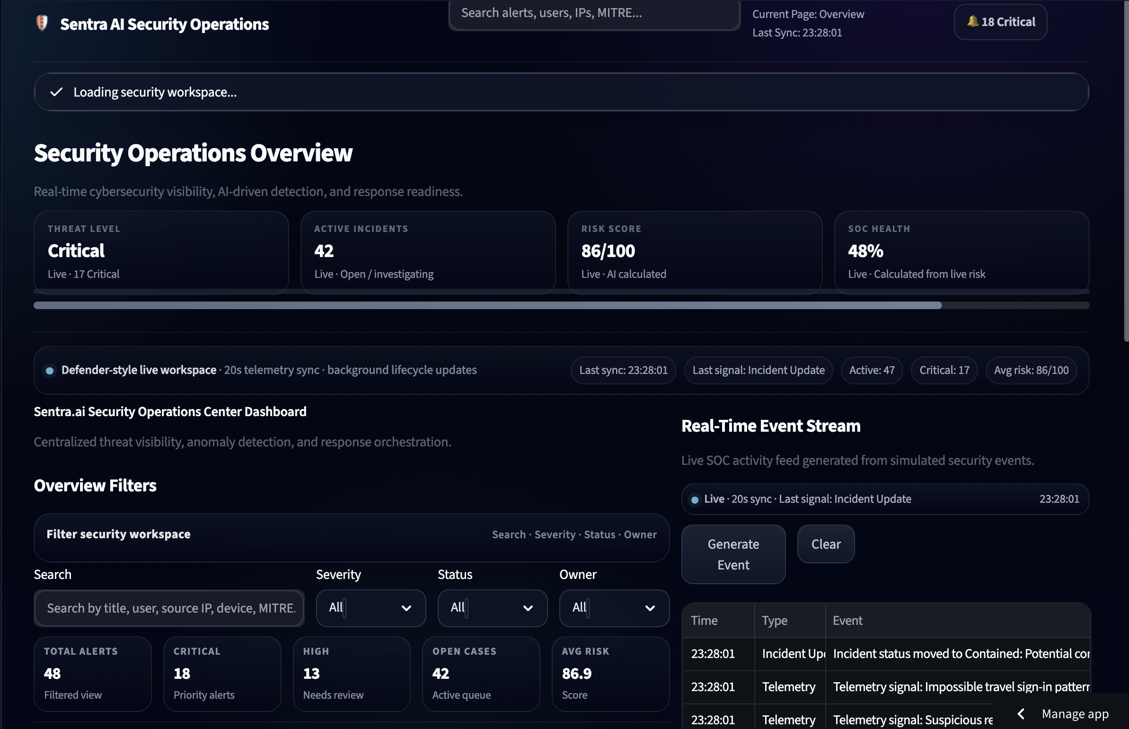Click the Critical 18 Priority alerts card
Image resolution: width=1129 pixels, height=729 pixels.
(x=222, y=674)
